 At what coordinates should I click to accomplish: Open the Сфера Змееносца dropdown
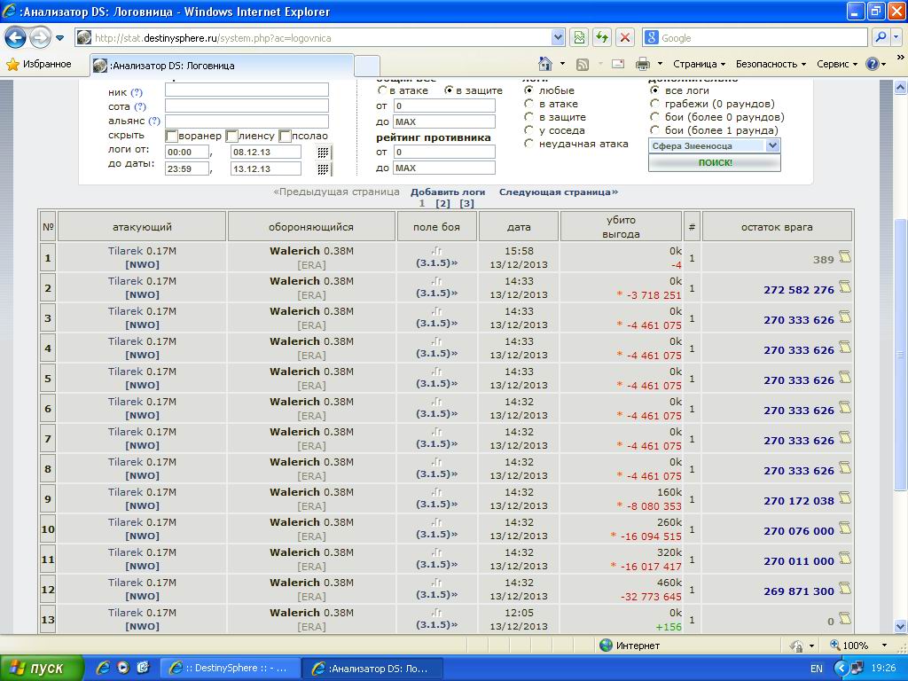pyautogui.click(x=771, y=145)
